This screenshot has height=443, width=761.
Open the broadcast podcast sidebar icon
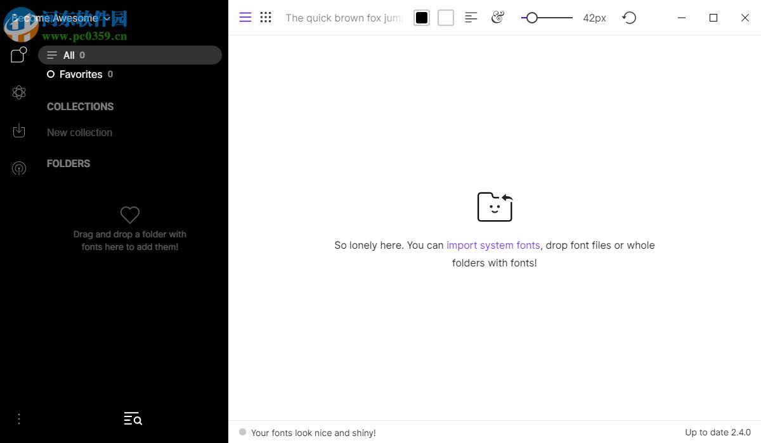pos(19,168)
